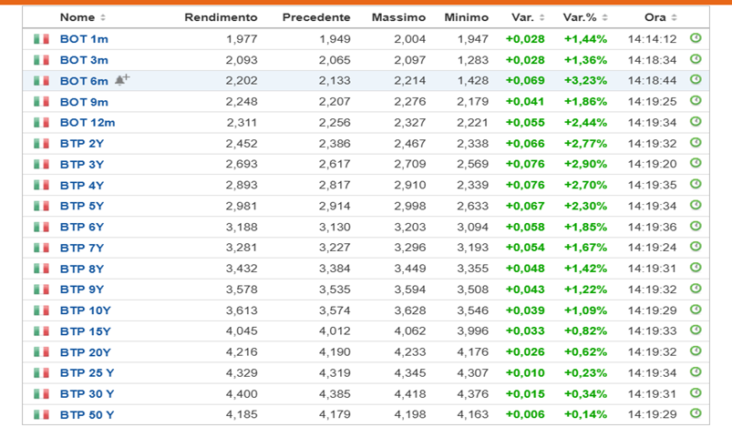Open the BTP 10Y bond link
Screen dimensions: 732x437
click(x=85, y=310)
